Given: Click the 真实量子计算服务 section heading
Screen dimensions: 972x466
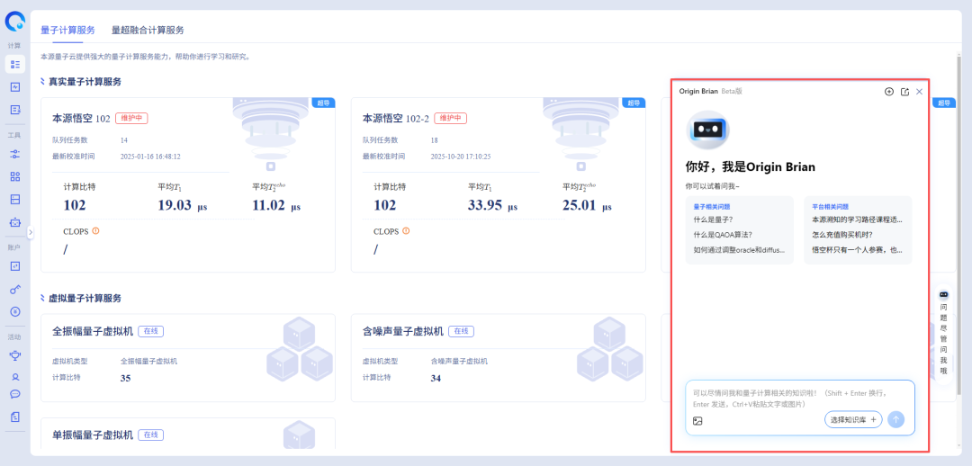Looking at the screenshot, I should [x=85, y=82].
